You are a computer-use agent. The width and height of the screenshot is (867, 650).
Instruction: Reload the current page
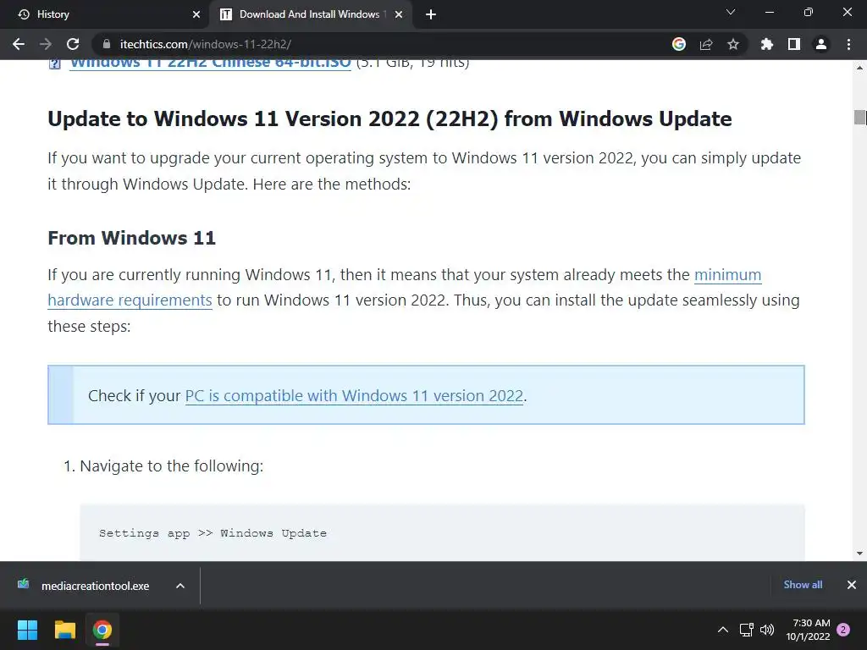click(73, 44)
